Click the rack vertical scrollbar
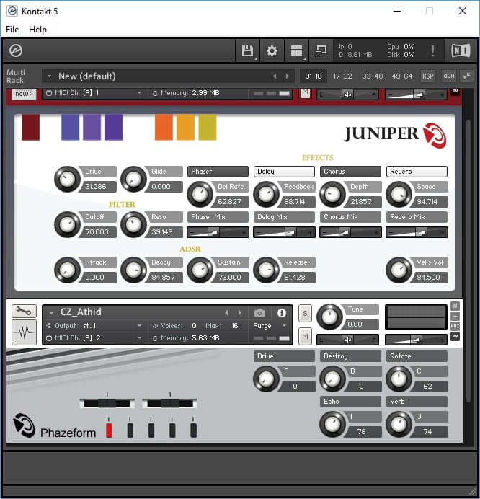The height and width of the screenshot is (499, 480). click(468, 261)
